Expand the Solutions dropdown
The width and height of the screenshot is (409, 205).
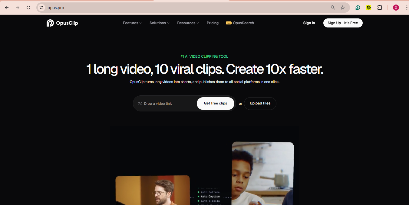pyautogui.click(x=160, y=23)
